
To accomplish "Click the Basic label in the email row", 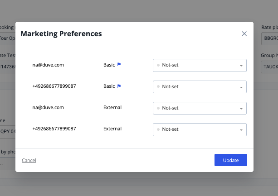I will click(109, 65).
